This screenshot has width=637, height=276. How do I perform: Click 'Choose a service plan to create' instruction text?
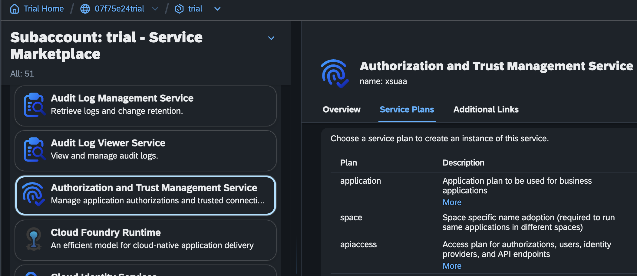[440, 139]
